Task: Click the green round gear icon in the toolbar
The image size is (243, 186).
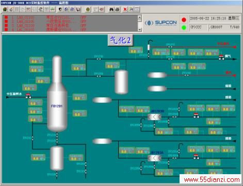Action: point(88,9)
